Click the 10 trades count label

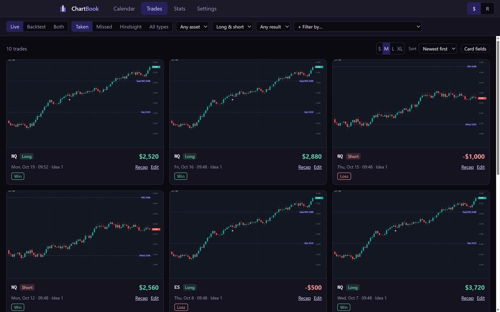[17, 49]
